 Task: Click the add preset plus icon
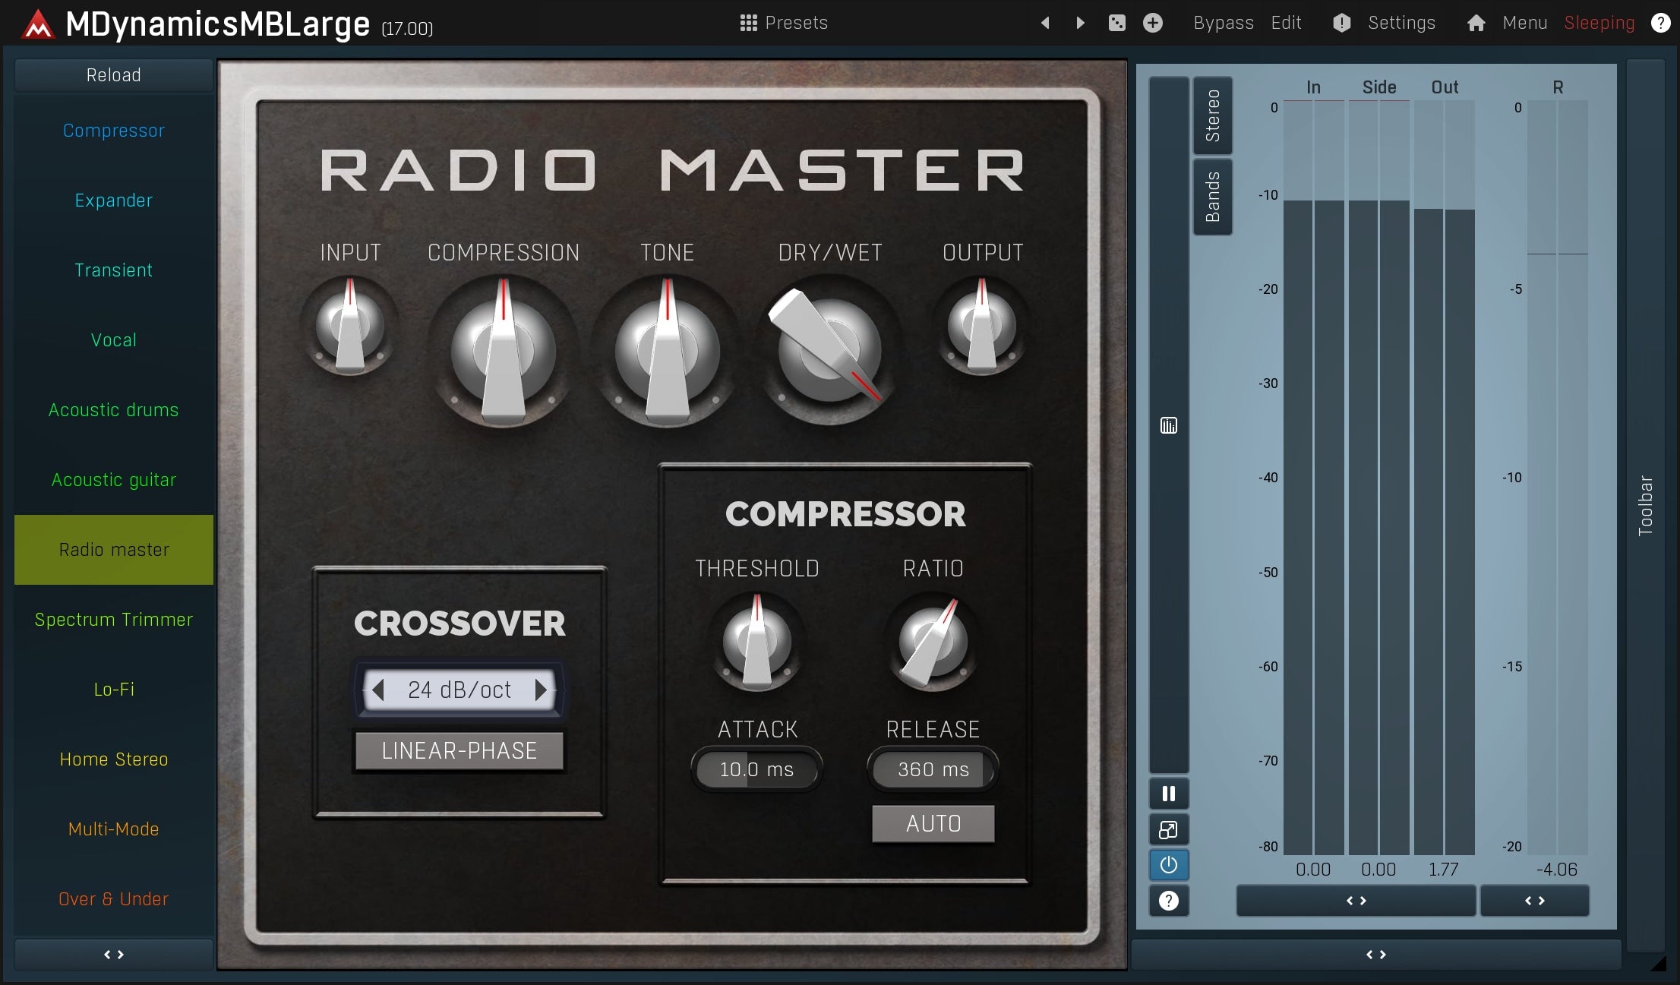(x=1152, y=23)
